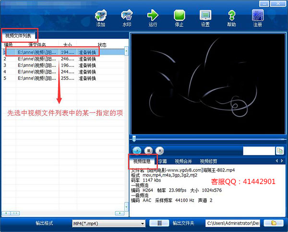Click the video preview area
Screen dimensions: 288x232
tap(208, 84)
